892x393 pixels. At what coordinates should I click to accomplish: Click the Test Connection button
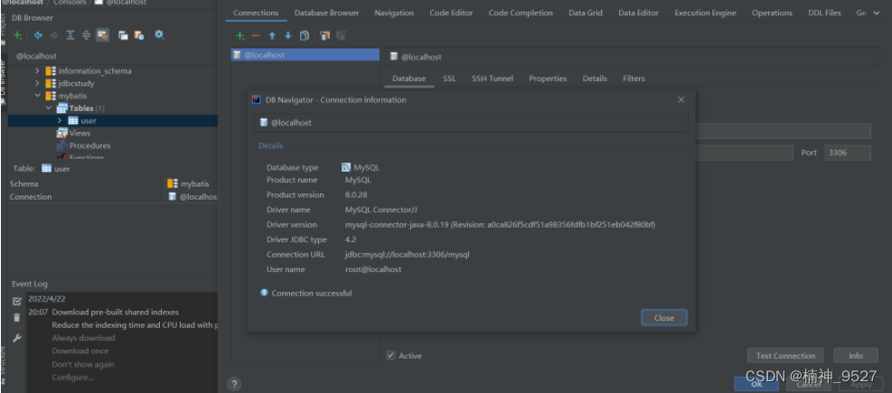click(785, 355)
